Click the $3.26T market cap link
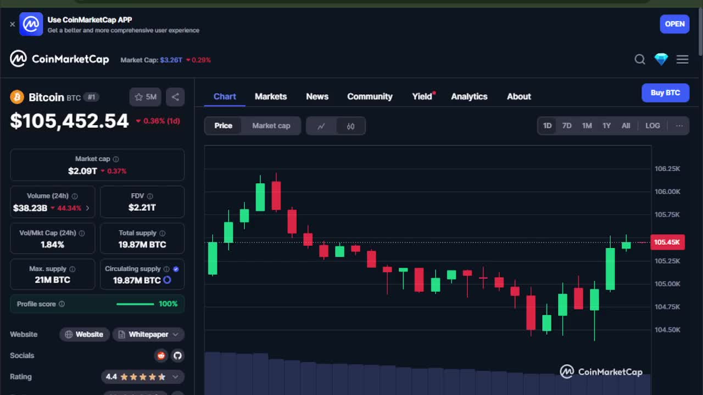Image resolution: width=703 pixels, height=395 pixels. [171, 60]
